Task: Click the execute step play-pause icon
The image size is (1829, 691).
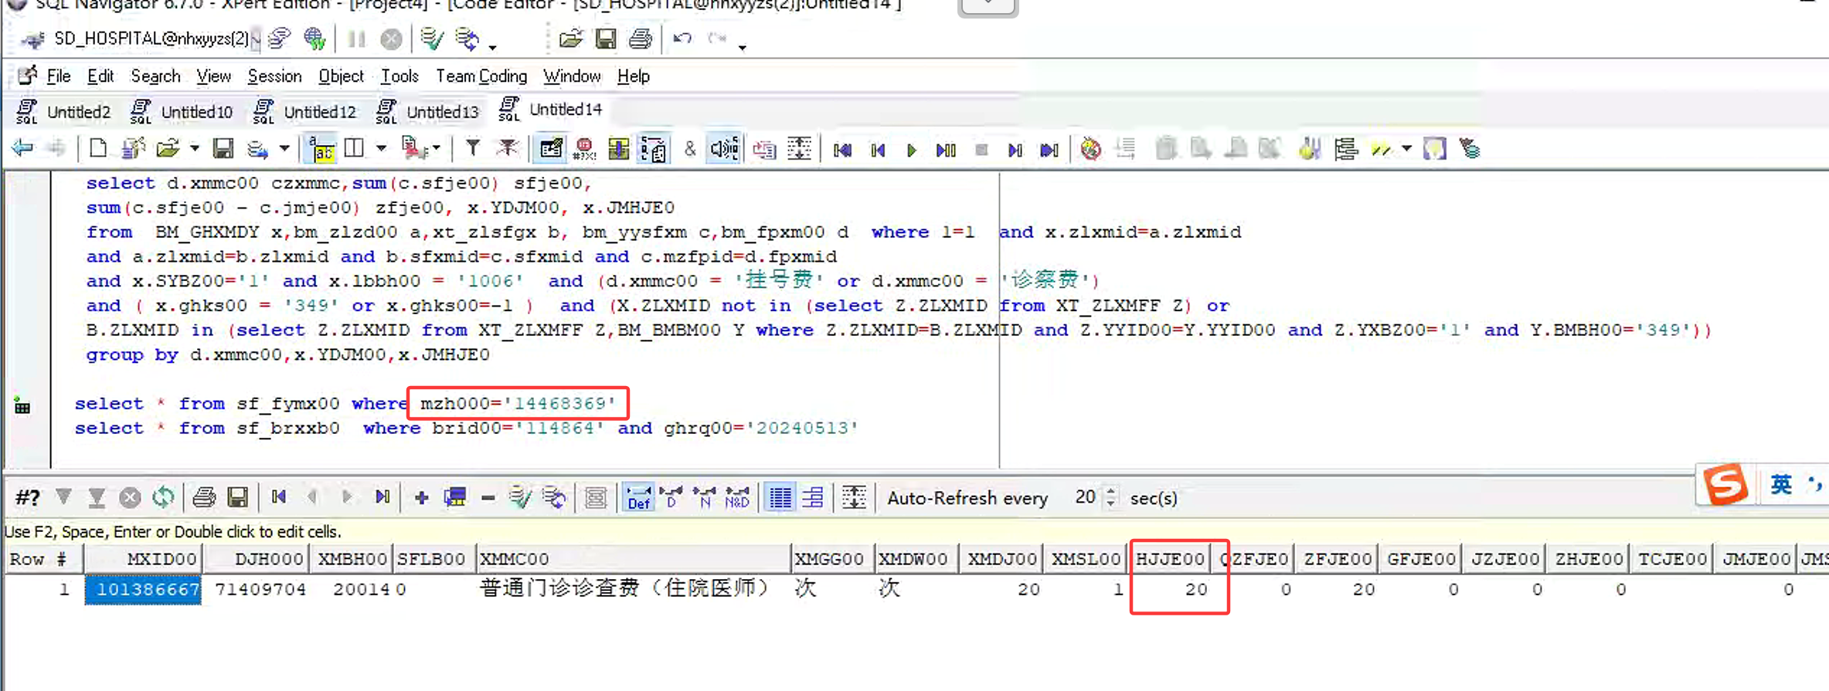Action: click(946, 149)
